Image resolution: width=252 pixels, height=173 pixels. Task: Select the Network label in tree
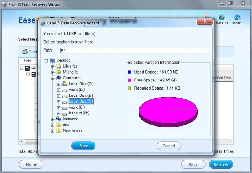70,119
